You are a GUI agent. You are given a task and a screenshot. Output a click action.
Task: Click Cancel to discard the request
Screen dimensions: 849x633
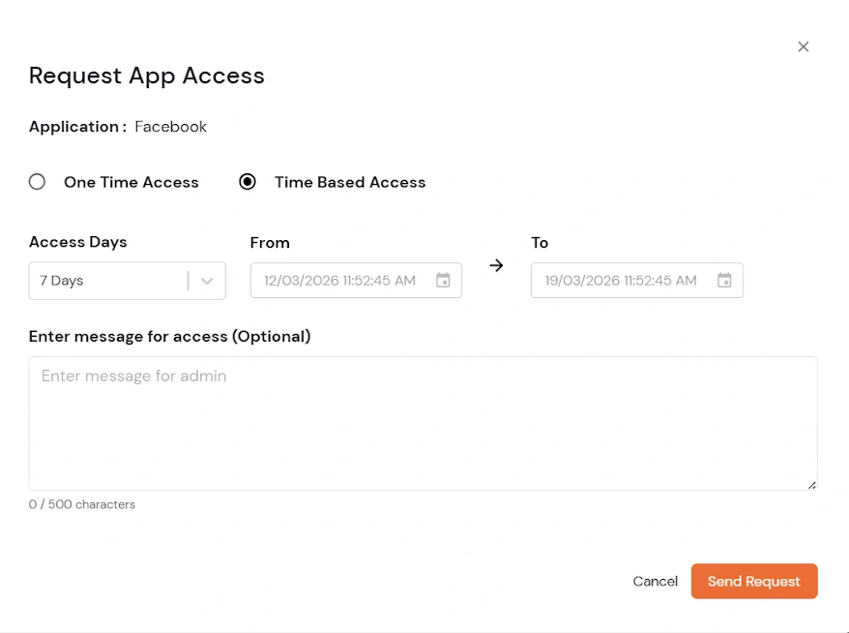(655, 581)
